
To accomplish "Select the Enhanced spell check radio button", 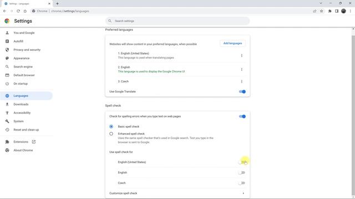I will pyautogui.click(x=111, y=134).
